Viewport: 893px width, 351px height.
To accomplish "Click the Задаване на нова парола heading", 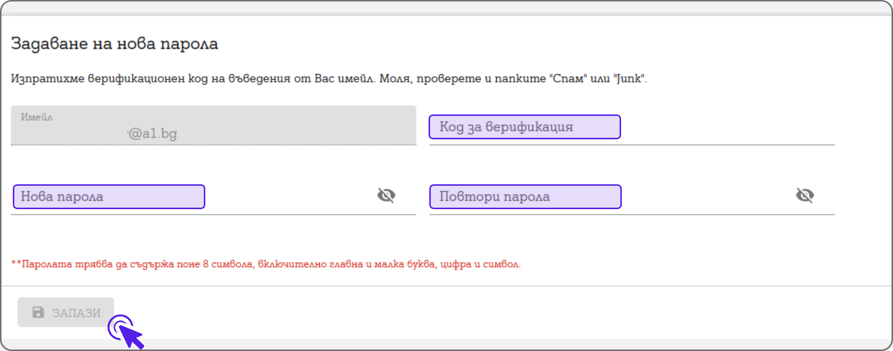I will pyautogui.click(x=115, y=44).
